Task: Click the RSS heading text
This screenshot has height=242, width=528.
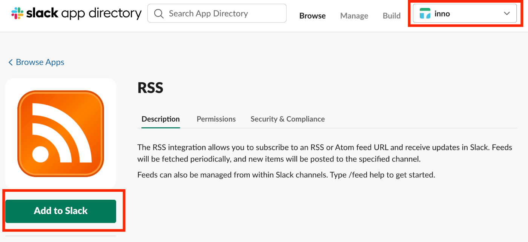Action: pos(150,88)
